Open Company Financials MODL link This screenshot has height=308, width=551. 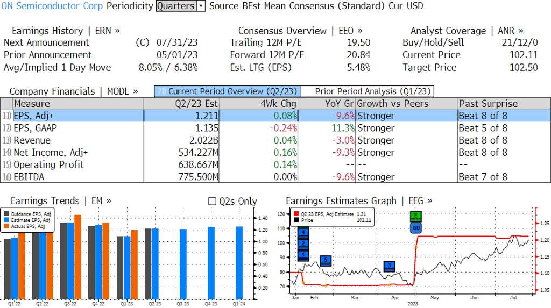click(x=73, y=91)
